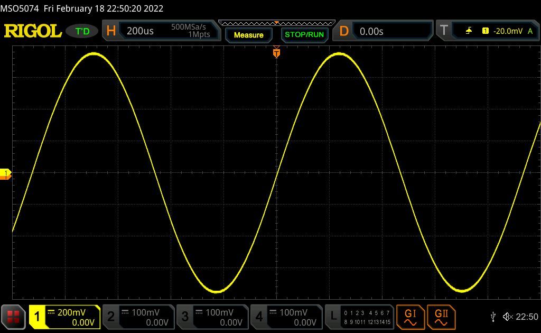Open the red function navigation icon

pos(13,317)
